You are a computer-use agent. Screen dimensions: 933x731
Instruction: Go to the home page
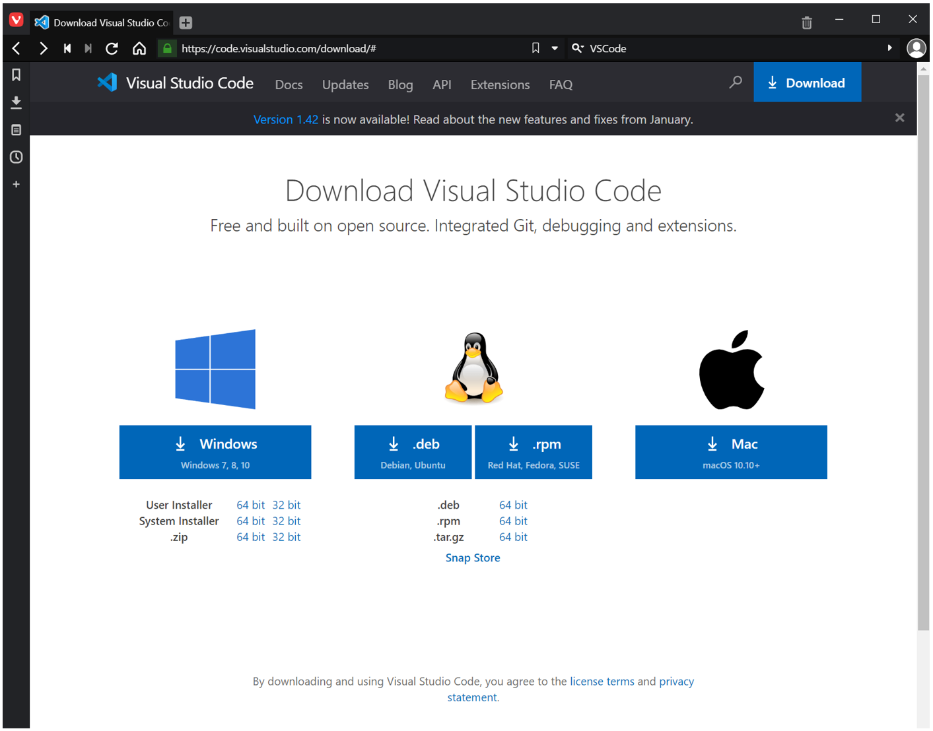(139, 48)
